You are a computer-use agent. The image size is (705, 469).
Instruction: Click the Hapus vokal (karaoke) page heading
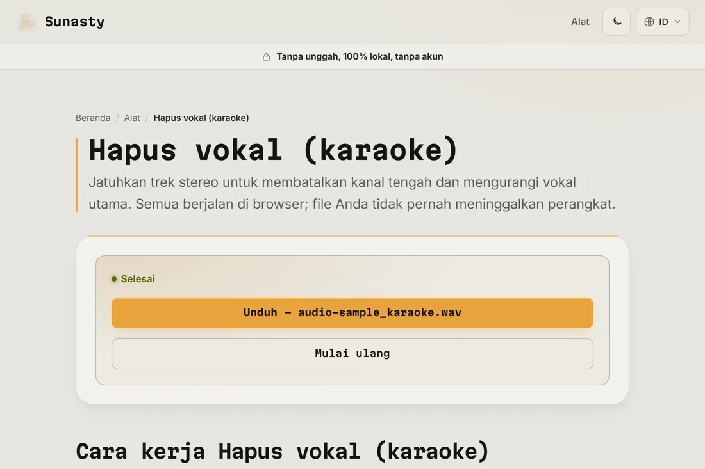(272, 150)
